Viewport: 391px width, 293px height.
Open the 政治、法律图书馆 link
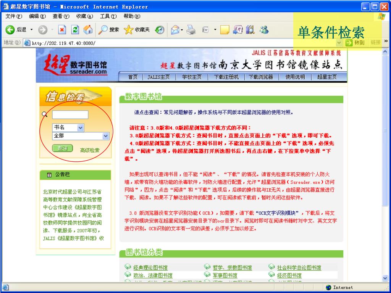coord(153,275)
